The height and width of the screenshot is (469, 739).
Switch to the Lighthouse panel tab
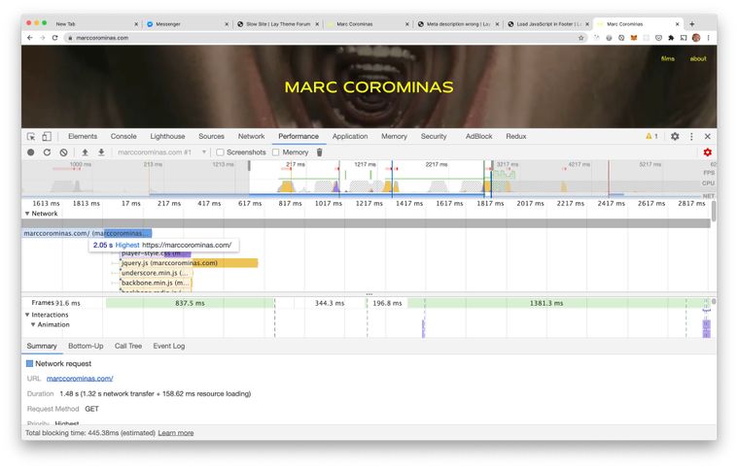point(167,137)
